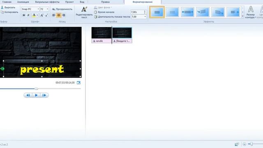
Task: Click the full-screen preview icon
Action: [x=78, y=83]
